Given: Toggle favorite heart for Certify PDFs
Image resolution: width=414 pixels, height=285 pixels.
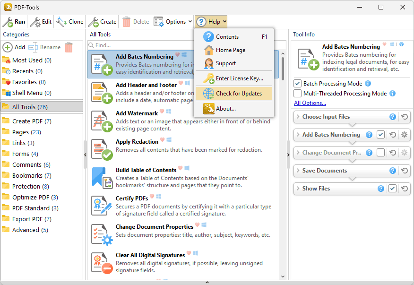Looking at the screenshot, I should [x=152, y=196].
